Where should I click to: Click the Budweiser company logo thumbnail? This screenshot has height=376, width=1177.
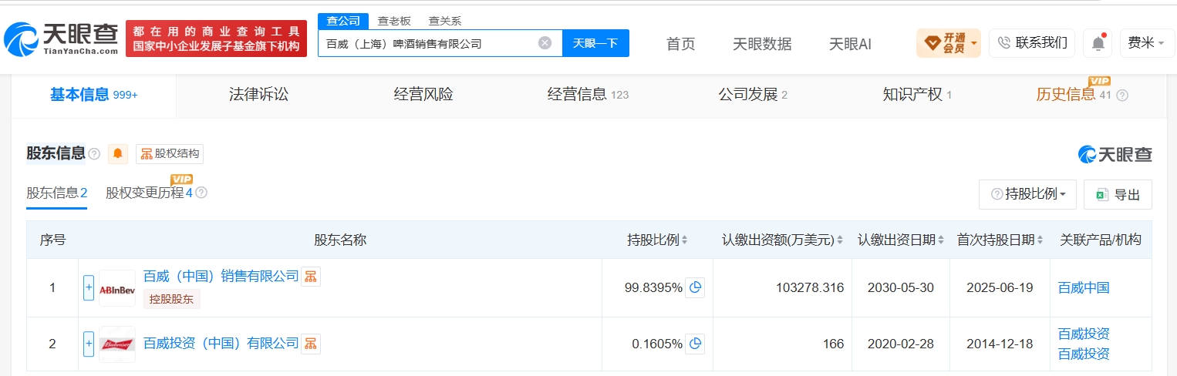(x=117, y=344)
